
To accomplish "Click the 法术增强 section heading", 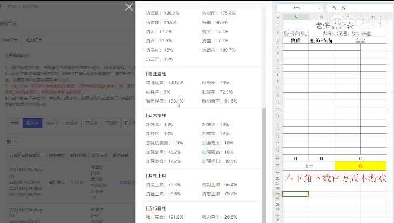I will pos(157,116).
